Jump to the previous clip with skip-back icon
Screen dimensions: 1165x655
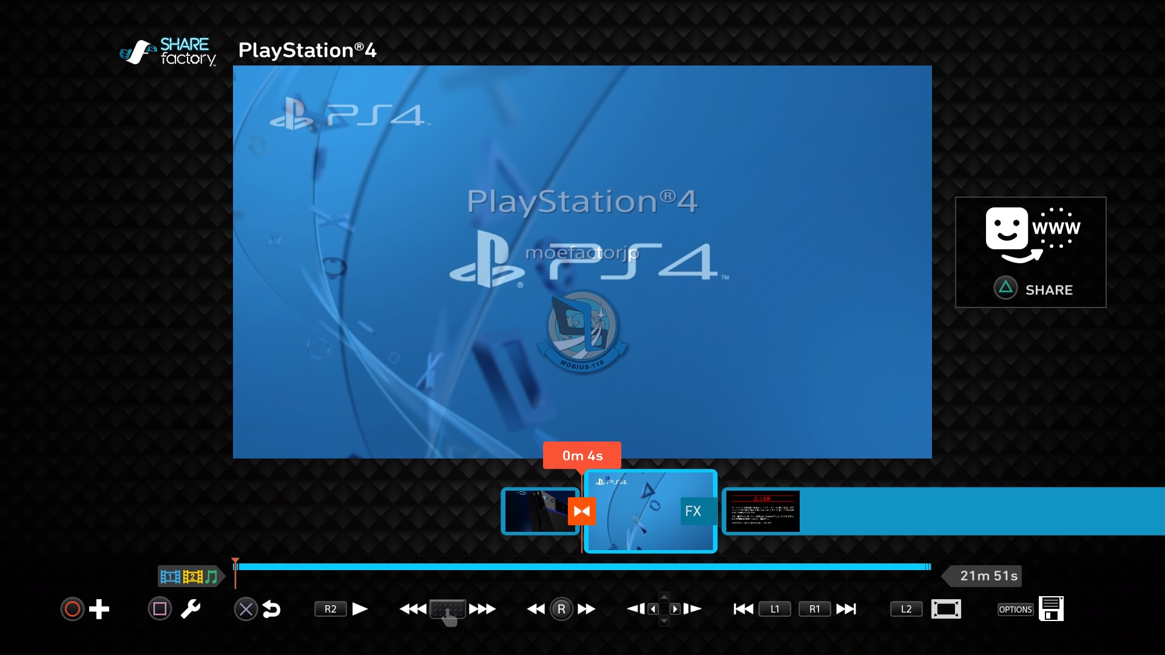743,610
